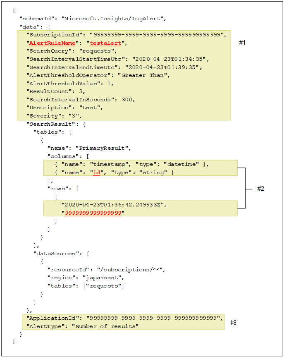The height and width of the screenshot is (357, 284).
Task: Select the "Description": "test" line
Action: tap(64, 108)
